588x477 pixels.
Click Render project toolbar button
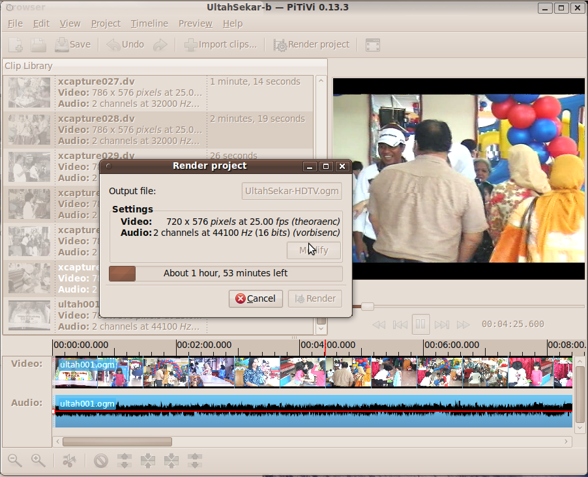click(311, 44)
